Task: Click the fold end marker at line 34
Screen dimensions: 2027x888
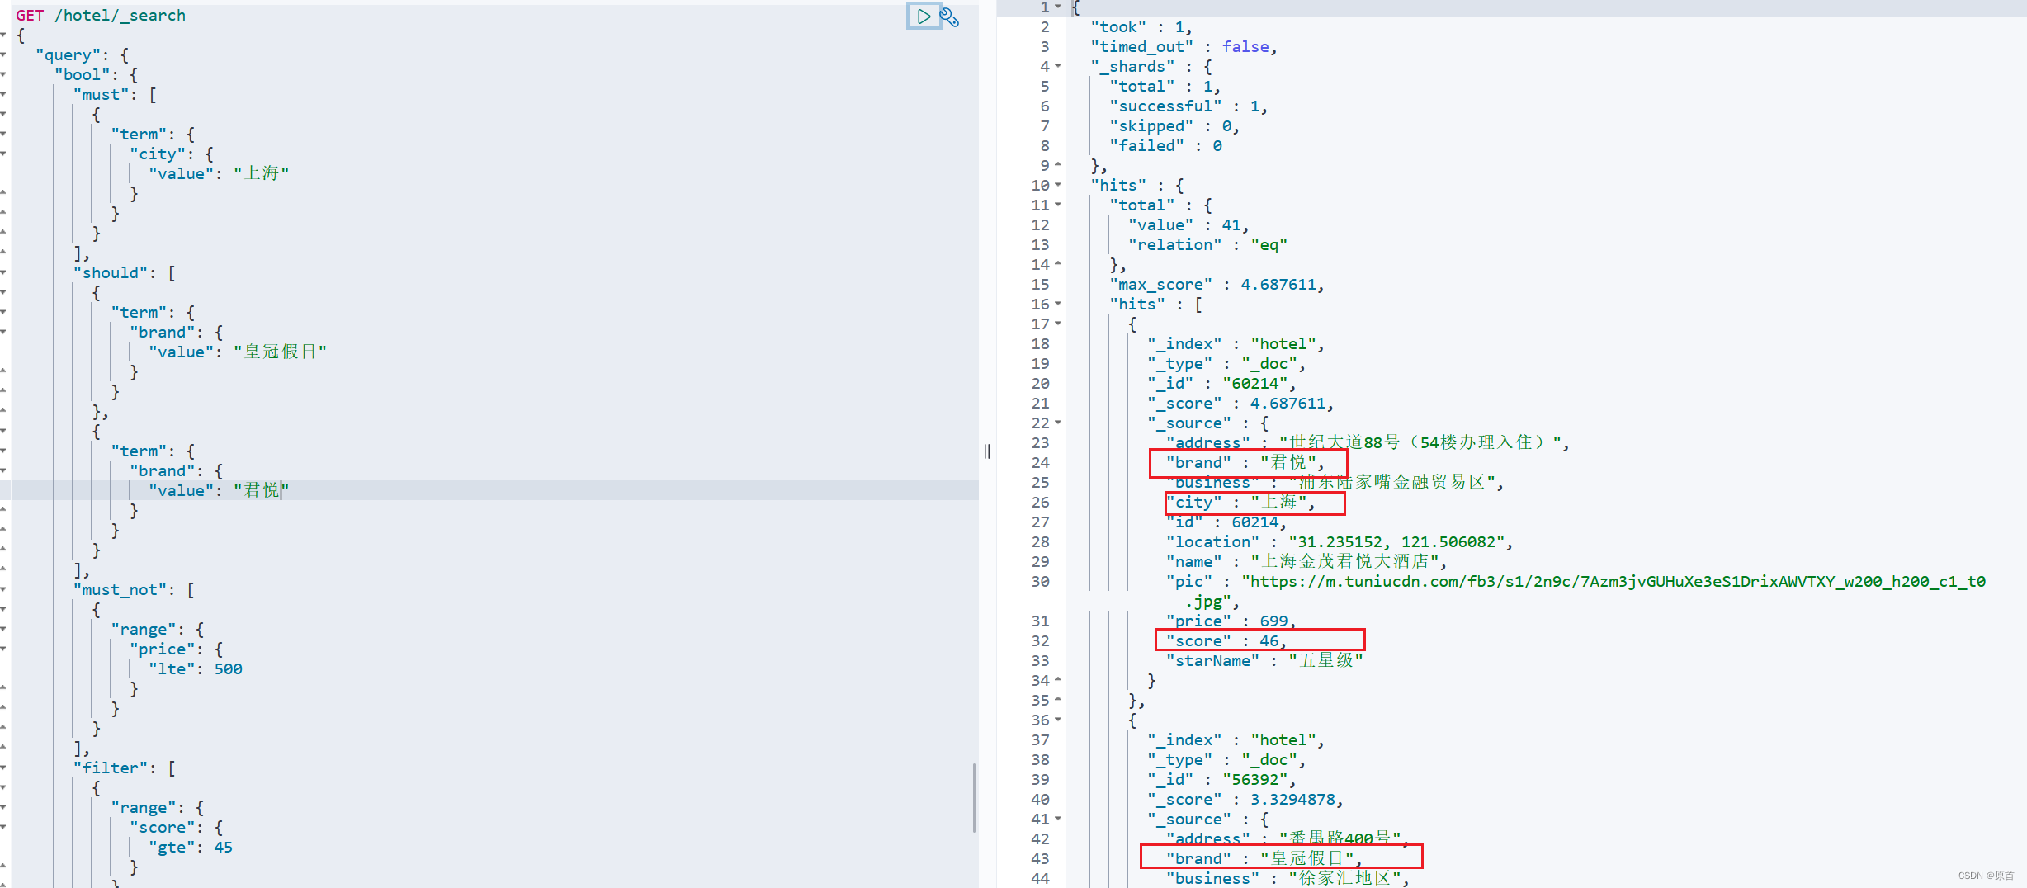Action: tap(1059, 680)
